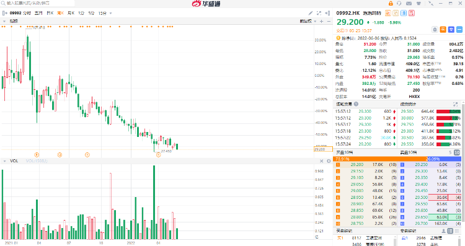Switch to the 日K chart tab
Screen dimensions: 465x246
pos(50,13)
